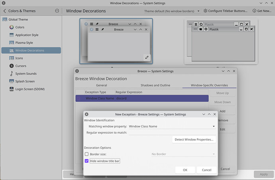Go back using the Colors & Themes arrow
The height and width of the screenshot is (180, 275).
[x=4, y=11]
